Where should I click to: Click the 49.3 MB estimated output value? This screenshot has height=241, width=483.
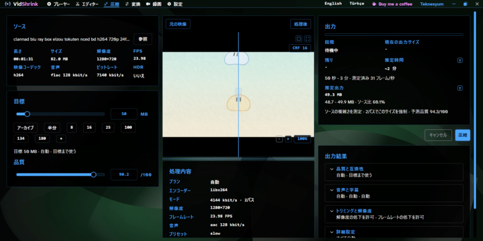tap(333, 95)
